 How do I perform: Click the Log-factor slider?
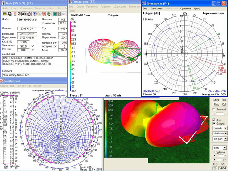pyautogui.click(x=220, y=155)
